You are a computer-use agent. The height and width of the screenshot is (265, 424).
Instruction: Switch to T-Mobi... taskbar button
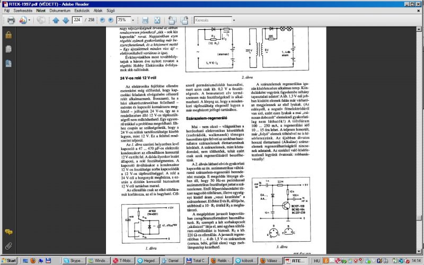click(123, 261)
